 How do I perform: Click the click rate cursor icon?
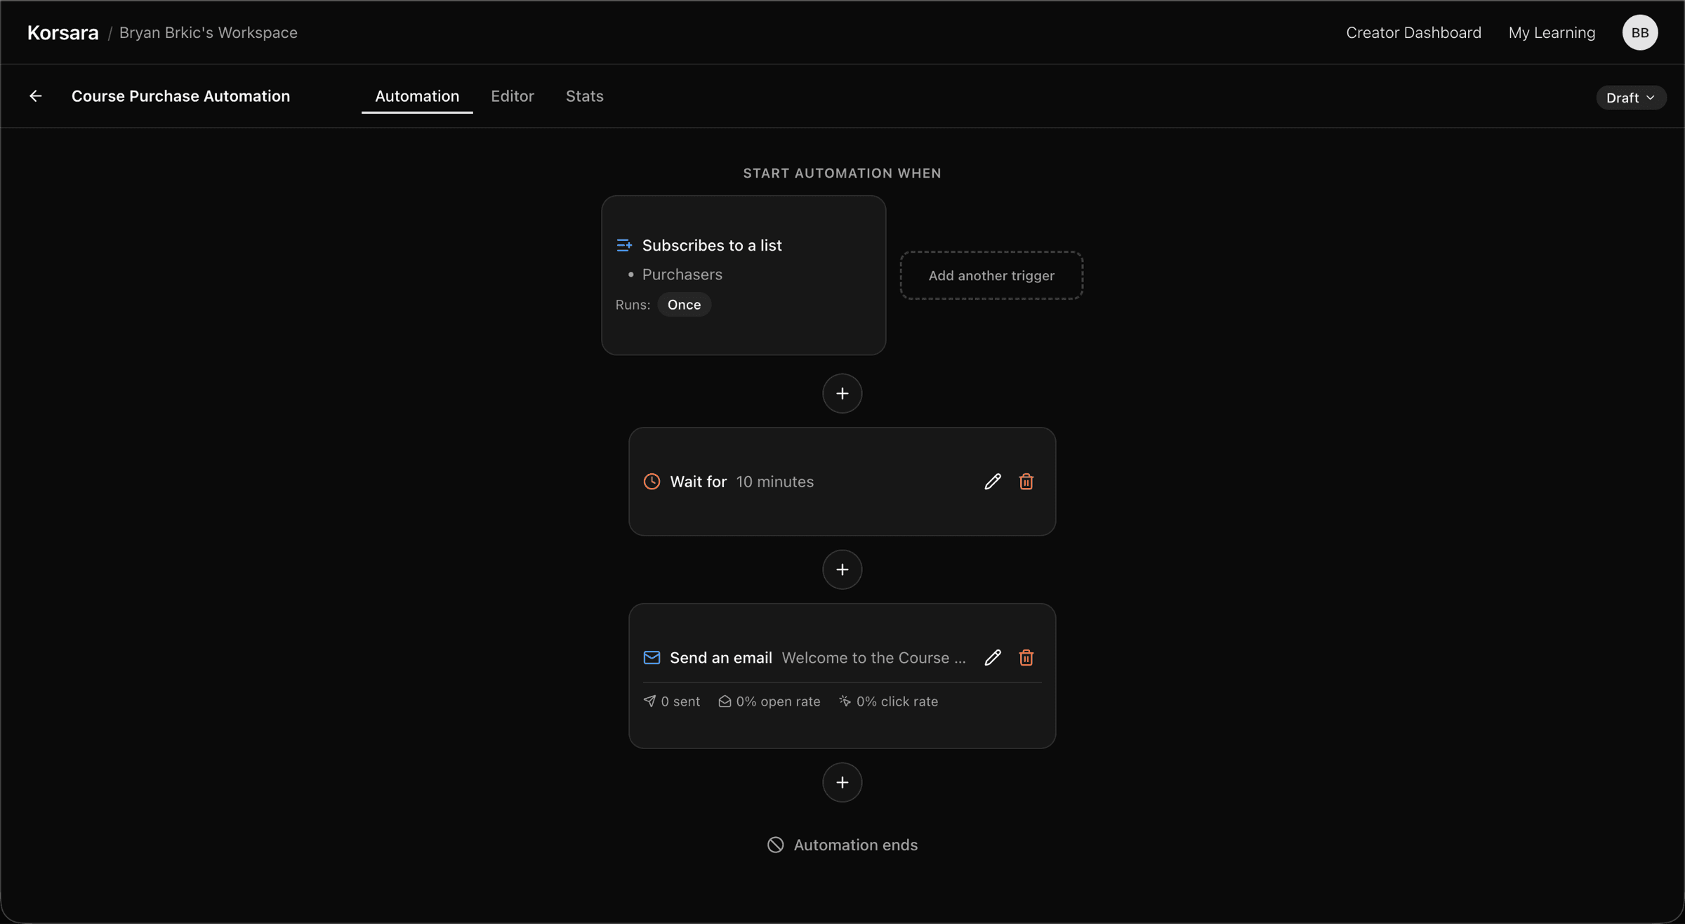(845, 701)
